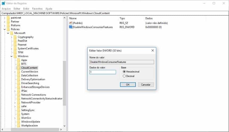Screen dimensions: 229x132
Task: Open the Editar menu
Action: (x=17, y=9)
